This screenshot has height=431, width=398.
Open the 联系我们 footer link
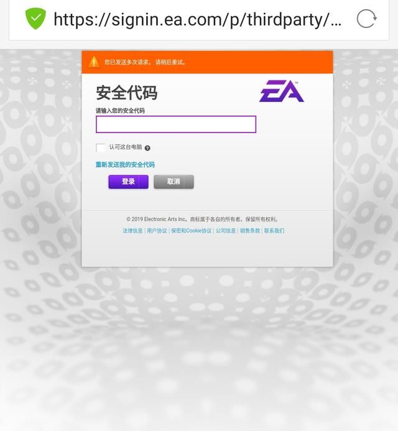[x=274, y=231]
